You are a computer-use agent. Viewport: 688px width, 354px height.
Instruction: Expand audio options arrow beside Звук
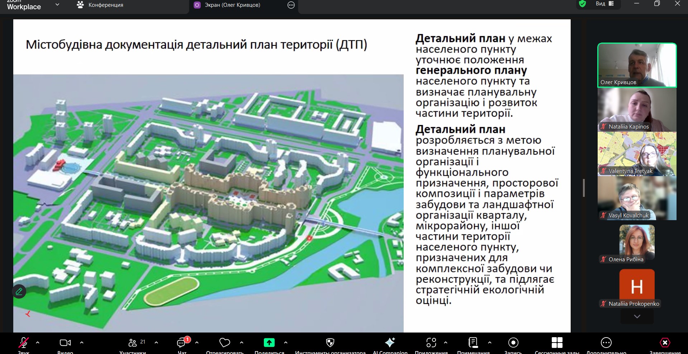coord(38,343)
